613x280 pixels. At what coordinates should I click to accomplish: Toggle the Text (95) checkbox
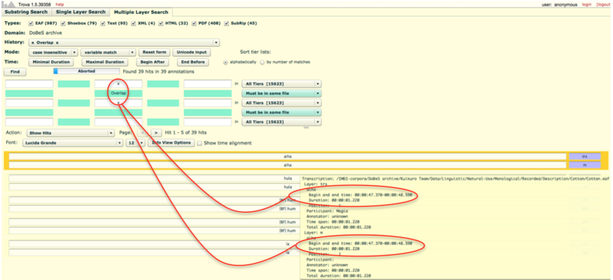103,24
